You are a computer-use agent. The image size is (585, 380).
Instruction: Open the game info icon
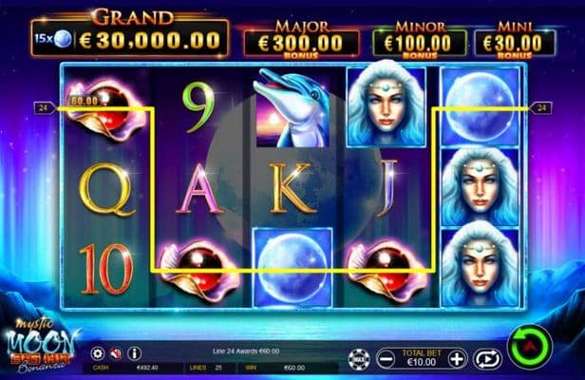134,352
